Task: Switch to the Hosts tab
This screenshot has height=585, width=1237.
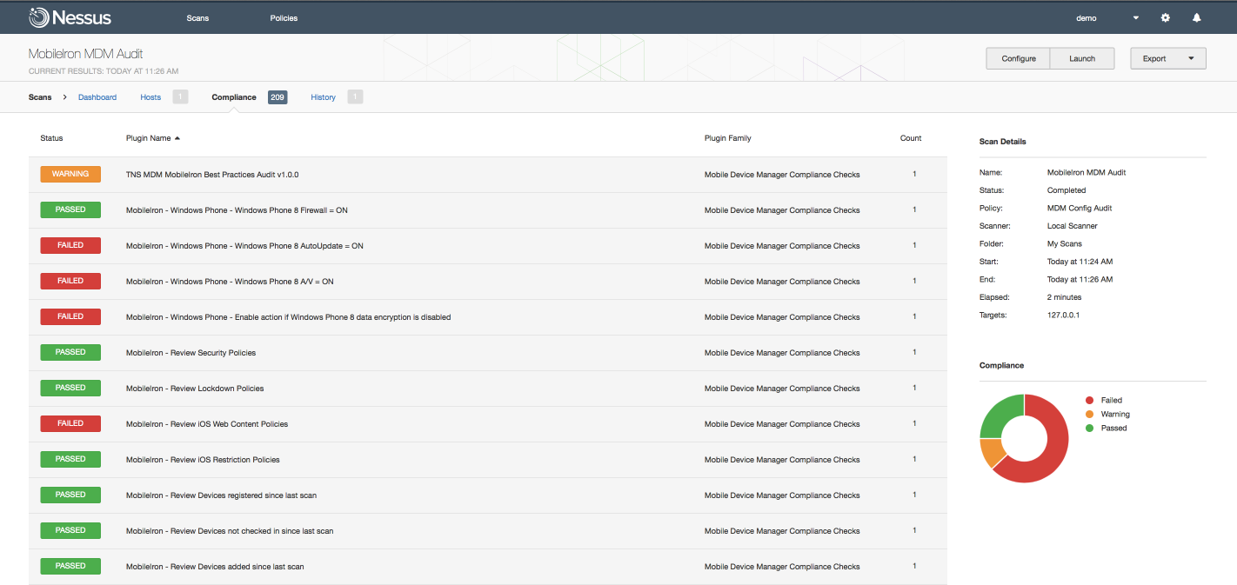Action: (150, 97)
